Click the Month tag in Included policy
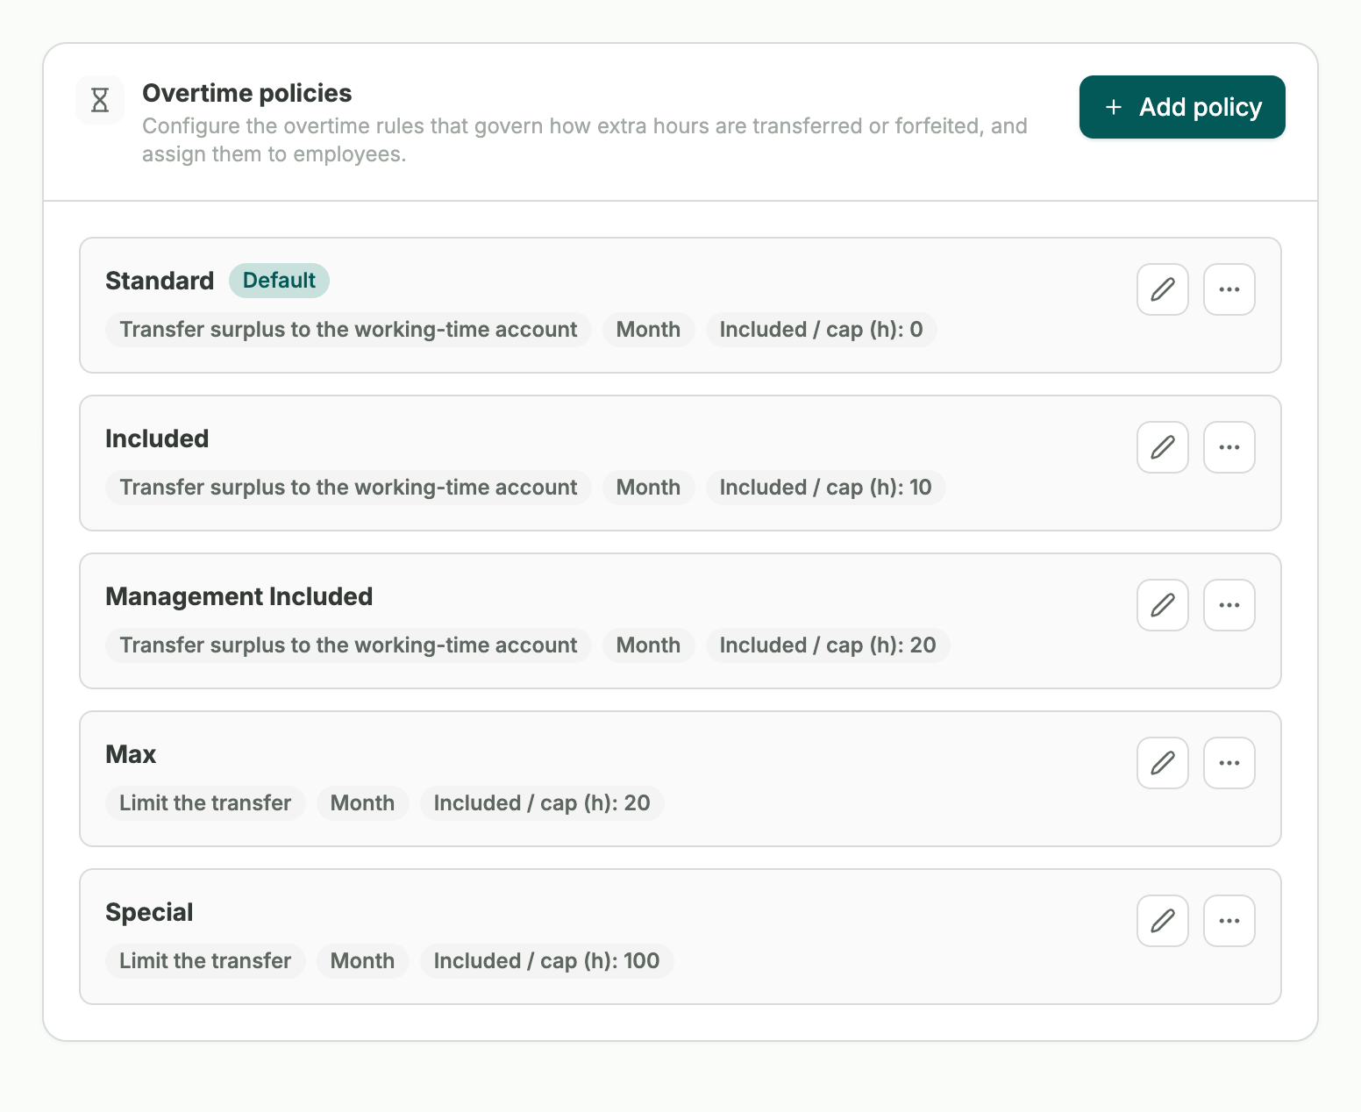This screenshot has width=1361, height=1112. pyautogui.click(x=649, y=488)
